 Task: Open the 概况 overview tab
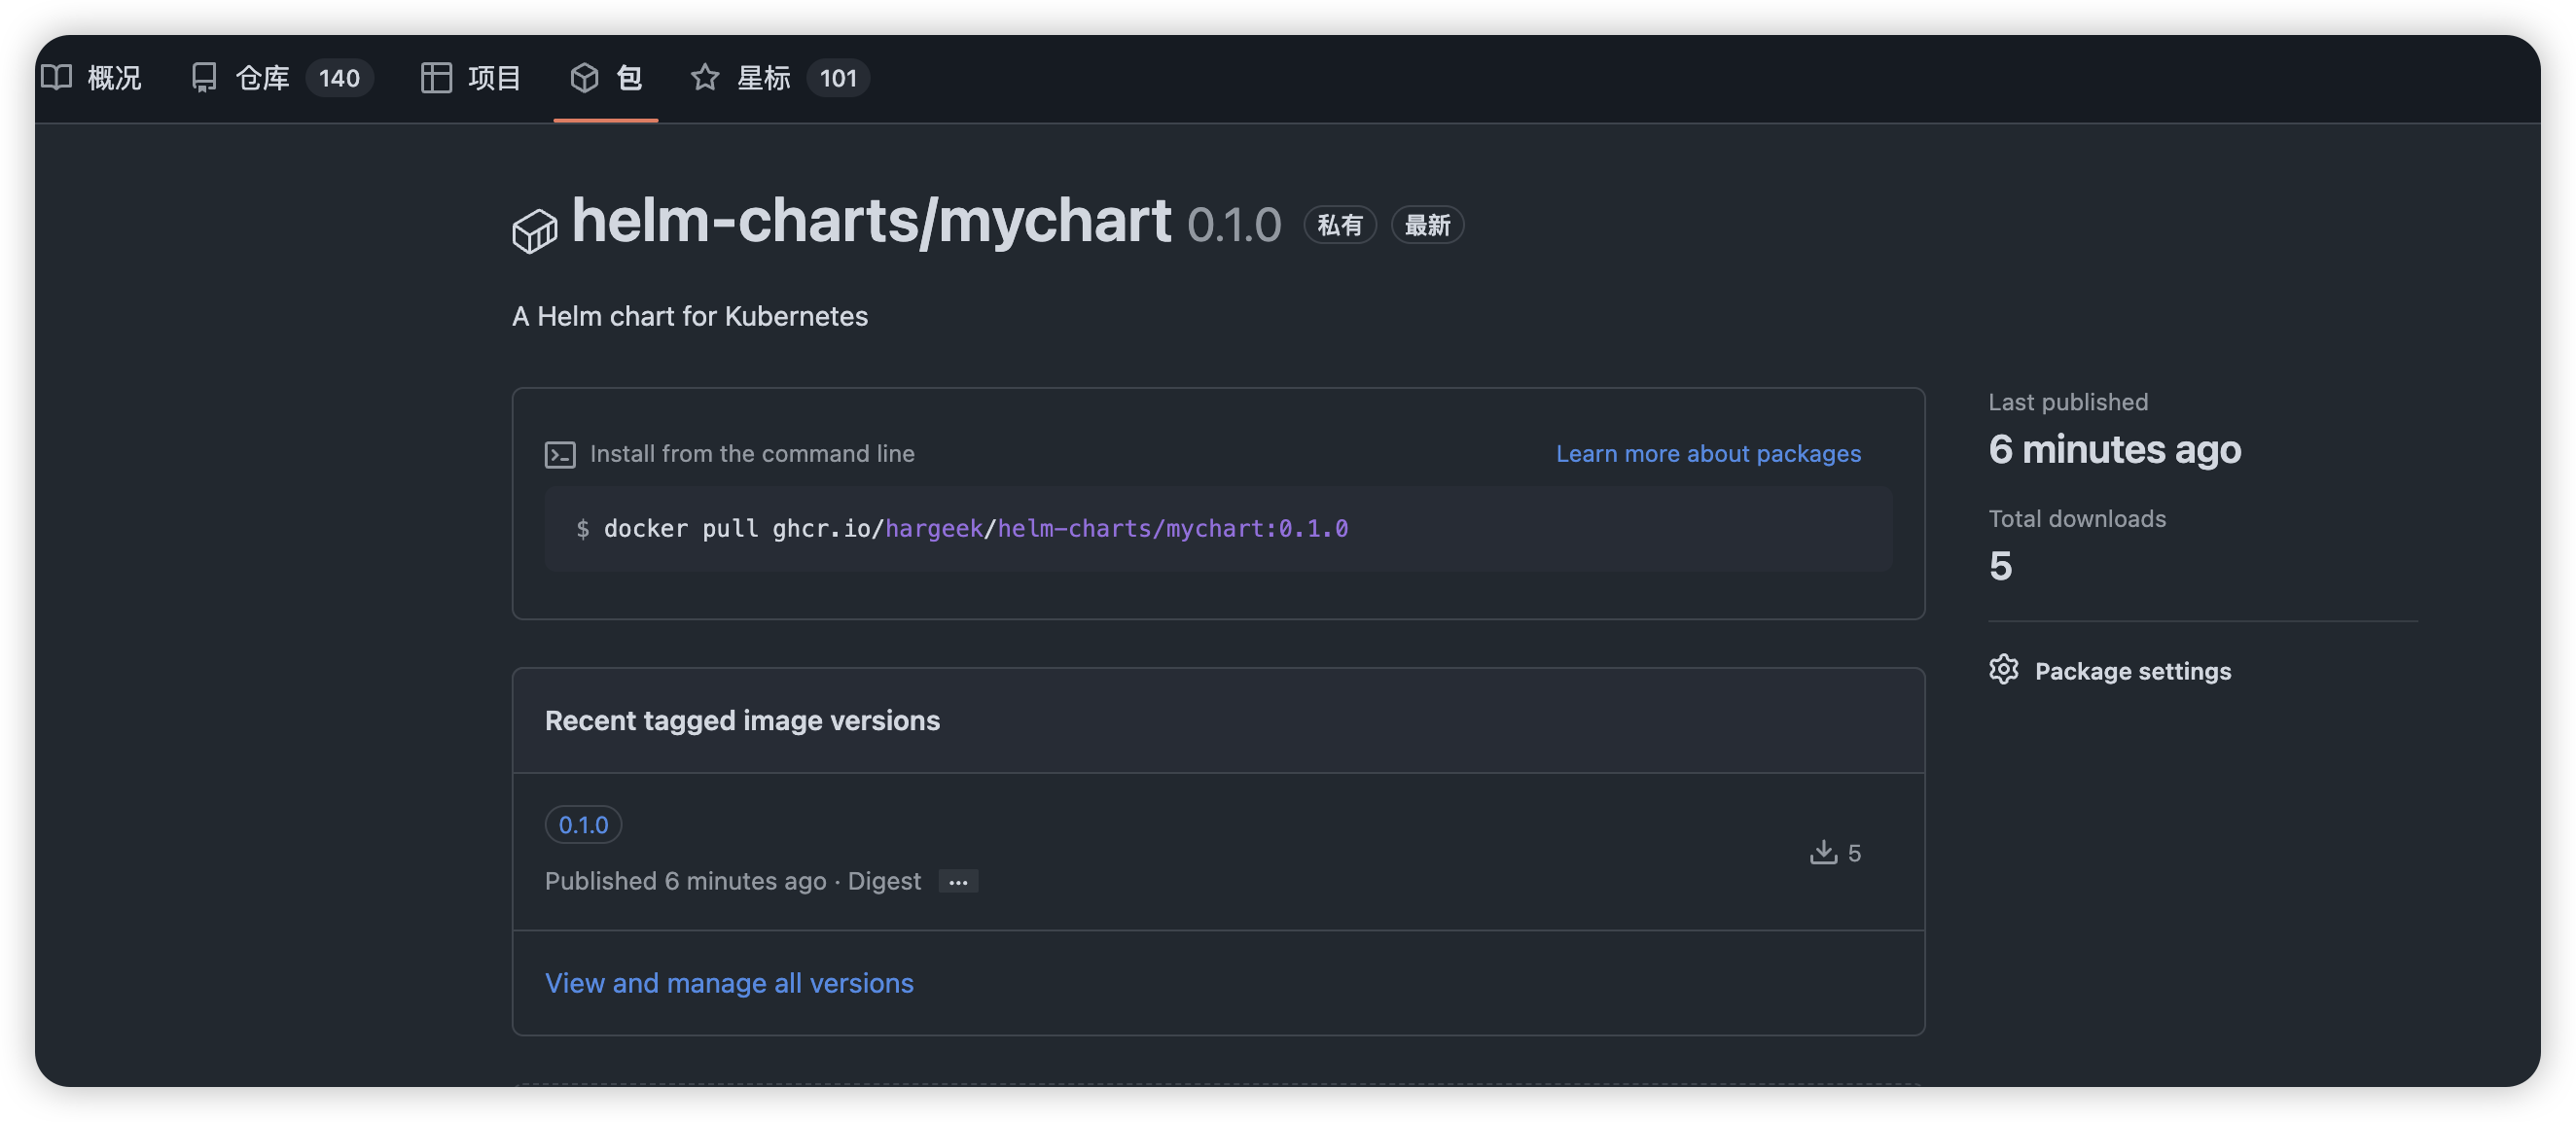tap(113, 78)
